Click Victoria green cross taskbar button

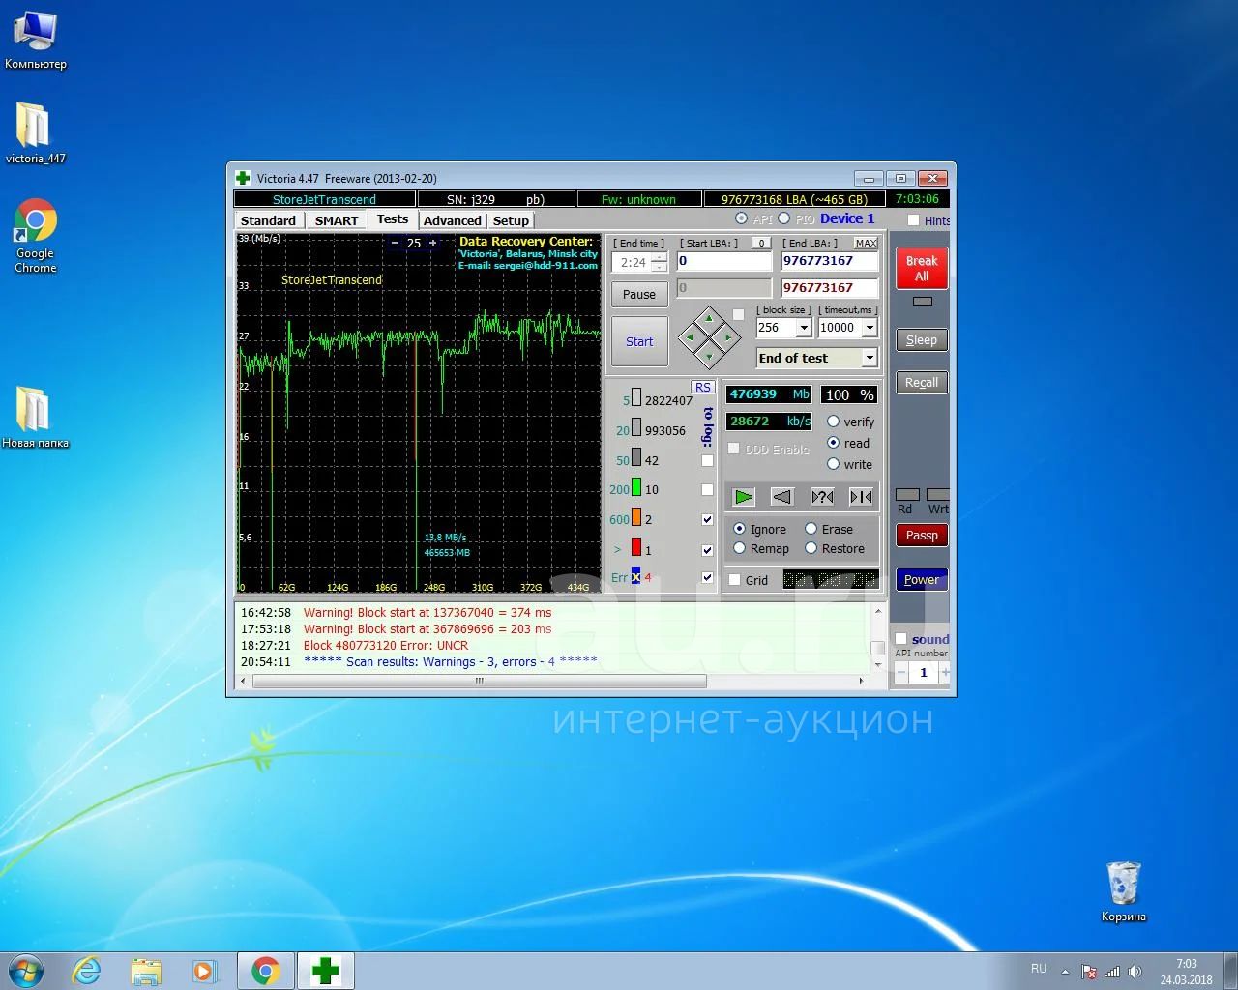pyautogui.click(x=326, y=971)
